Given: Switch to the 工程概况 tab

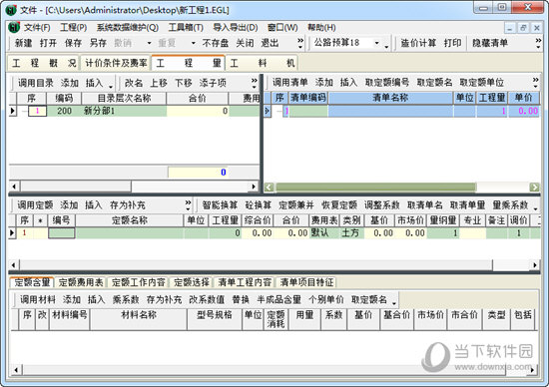Looking at the screenshot, I should click(x=44, y=63).
